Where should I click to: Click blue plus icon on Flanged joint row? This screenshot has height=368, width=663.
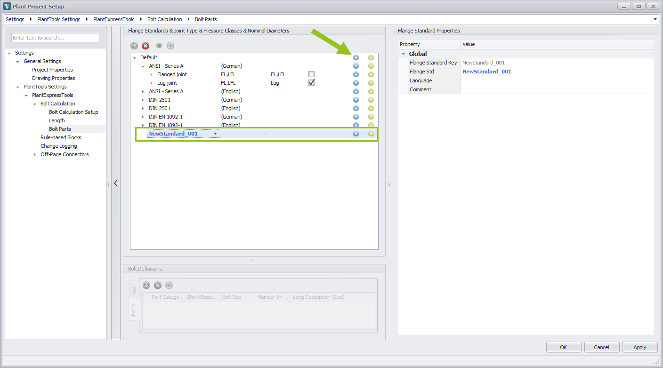(x=356, y=74)
